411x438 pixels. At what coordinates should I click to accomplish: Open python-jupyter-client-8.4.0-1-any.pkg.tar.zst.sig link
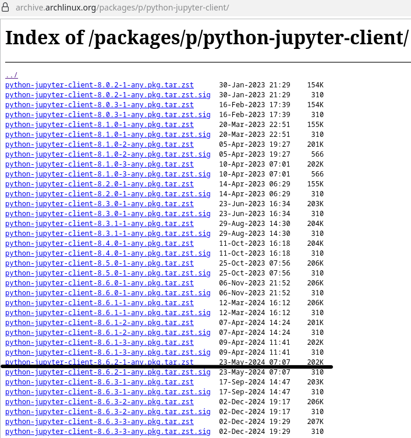point(108,253)
